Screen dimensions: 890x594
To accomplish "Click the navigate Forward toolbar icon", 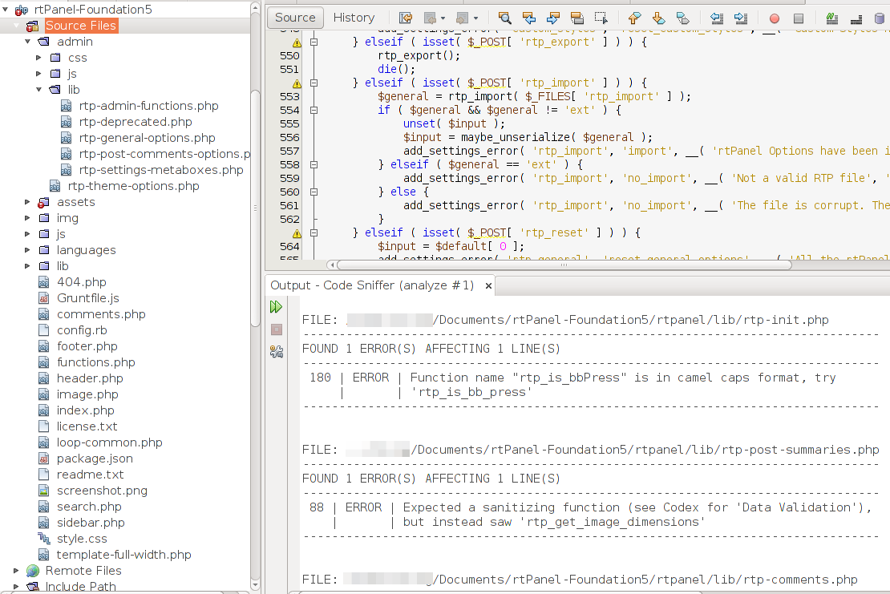I will point(463,18).
